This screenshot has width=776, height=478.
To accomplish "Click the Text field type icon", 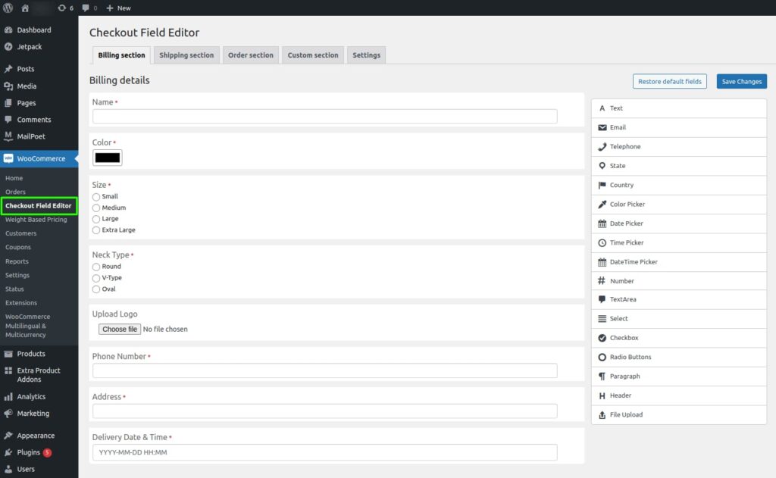I will tap(602, 108).
